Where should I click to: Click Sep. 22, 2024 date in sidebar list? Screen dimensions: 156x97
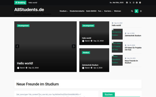pyautogui.click(x=118, y=23)
